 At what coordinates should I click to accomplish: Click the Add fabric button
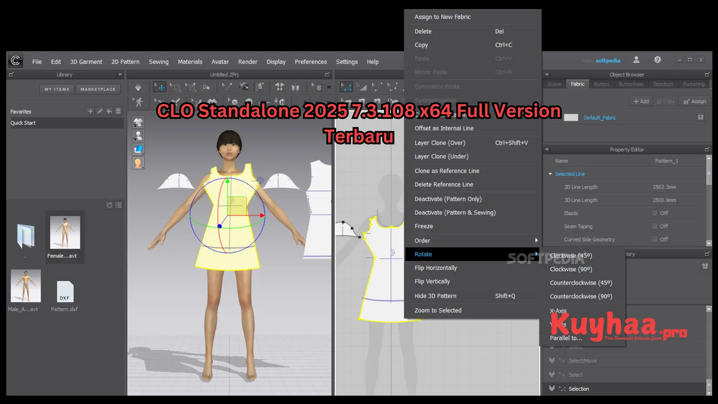641,101
